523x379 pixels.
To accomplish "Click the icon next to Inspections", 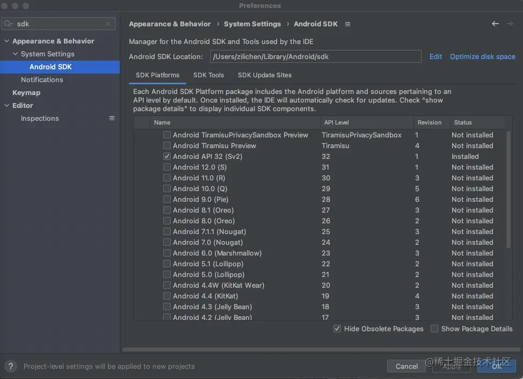I will coord(112,118).
